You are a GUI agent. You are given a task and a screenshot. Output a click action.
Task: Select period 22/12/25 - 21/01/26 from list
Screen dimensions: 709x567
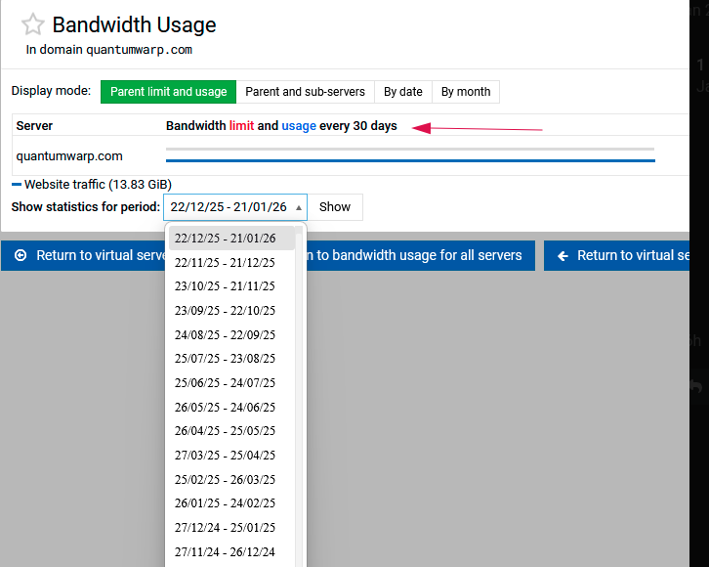pyautogui.click(x=226, y=239)
